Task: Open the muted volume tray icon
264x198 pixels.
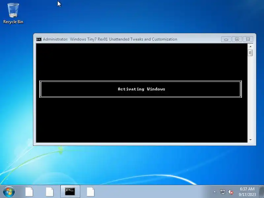Action: [x=231, y=192]
